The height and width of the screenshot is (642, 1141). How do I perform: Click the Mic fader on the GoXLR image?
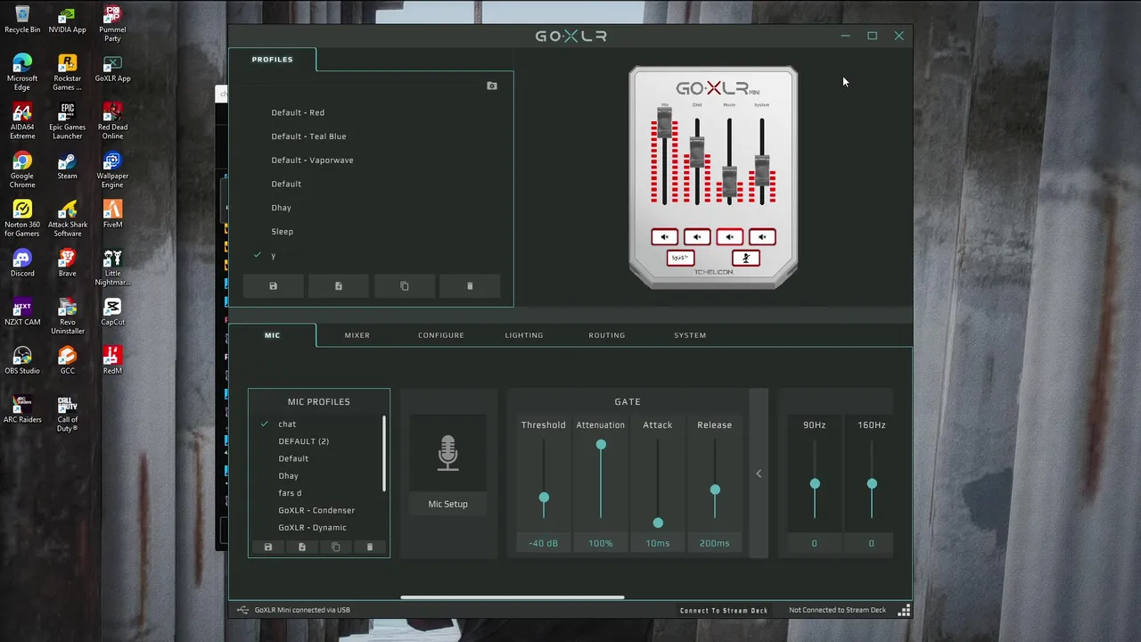tap(664, 122)
